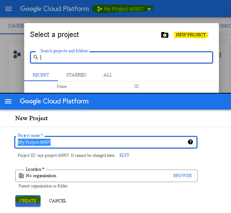Image resolution: width=231 pixels, height=213 pixels.
Task: Click the No organization location field
Action: click(x=106, y=176)
